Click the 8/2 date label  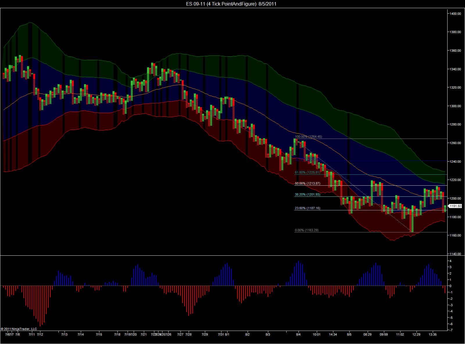248,334
